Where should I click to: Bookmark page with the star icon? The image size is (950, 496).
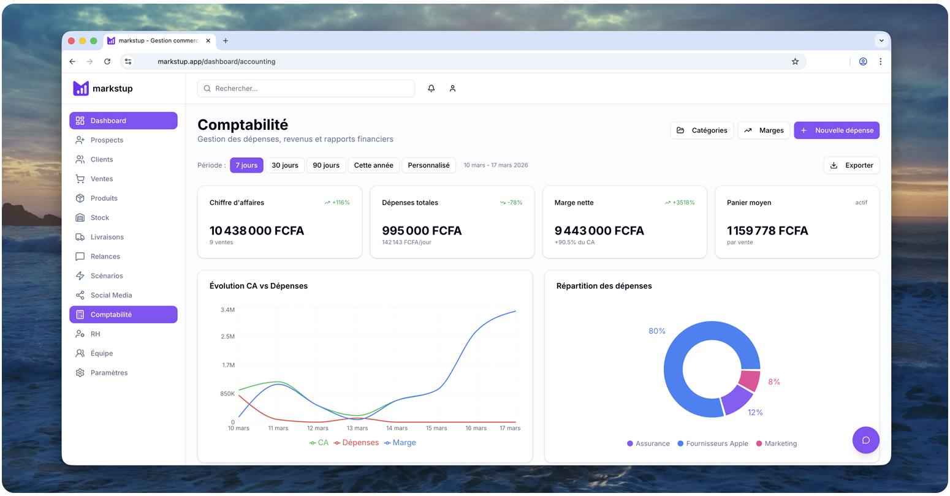795,61
